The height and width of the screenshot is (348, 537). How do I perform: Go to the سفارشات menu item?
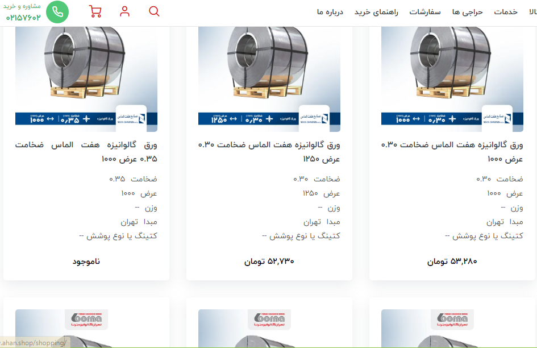pos(425,12)
